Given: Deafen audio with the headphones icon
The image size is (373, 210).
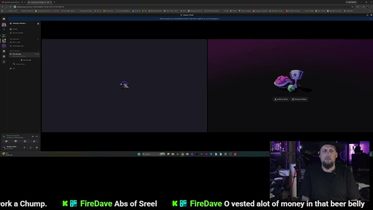Looking at the screenshot, I should (x=31, y=148).
